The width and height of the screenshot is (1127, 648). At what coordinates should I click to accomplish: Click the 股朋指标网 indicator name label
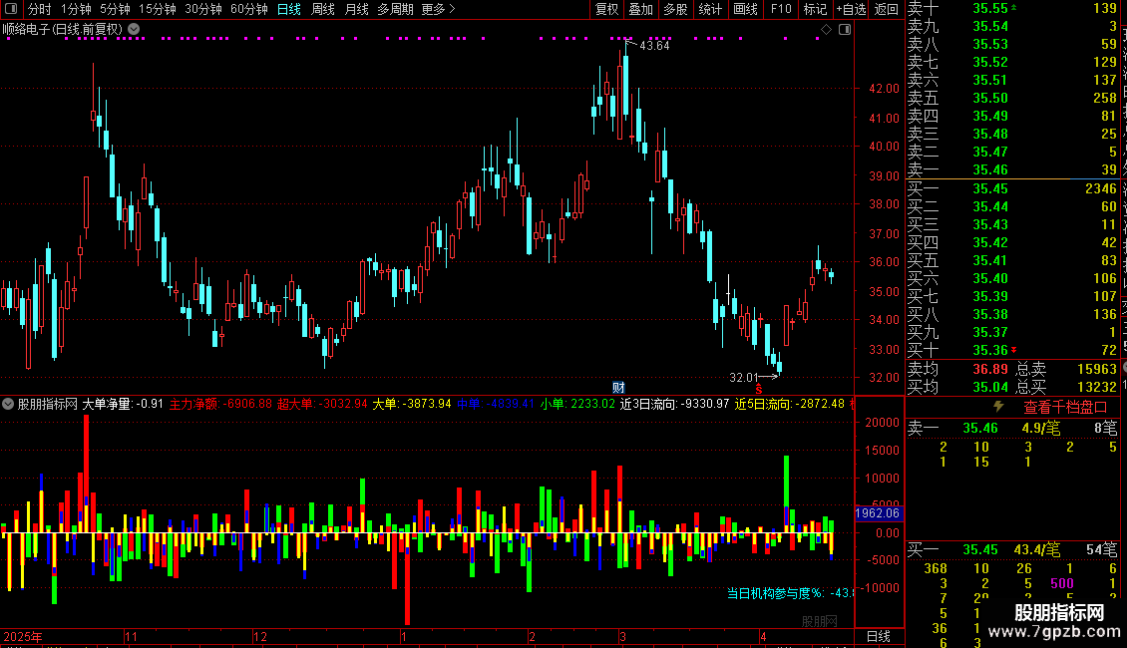click(x=48, y=404)
